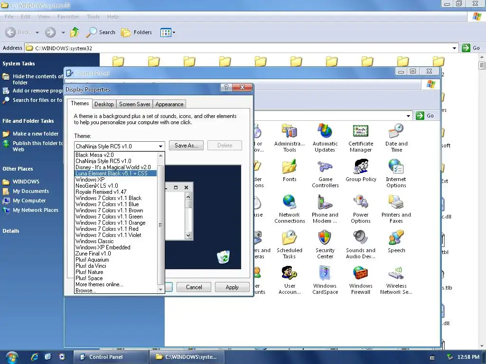Open the Tools menu
Screen dimensions: 486x364
tap(93, 17)
